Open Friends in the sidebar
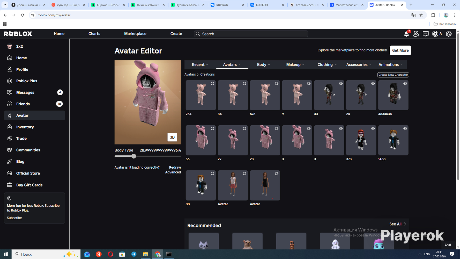The height and width of the screenshot is (259, 460). coord(34,104)
